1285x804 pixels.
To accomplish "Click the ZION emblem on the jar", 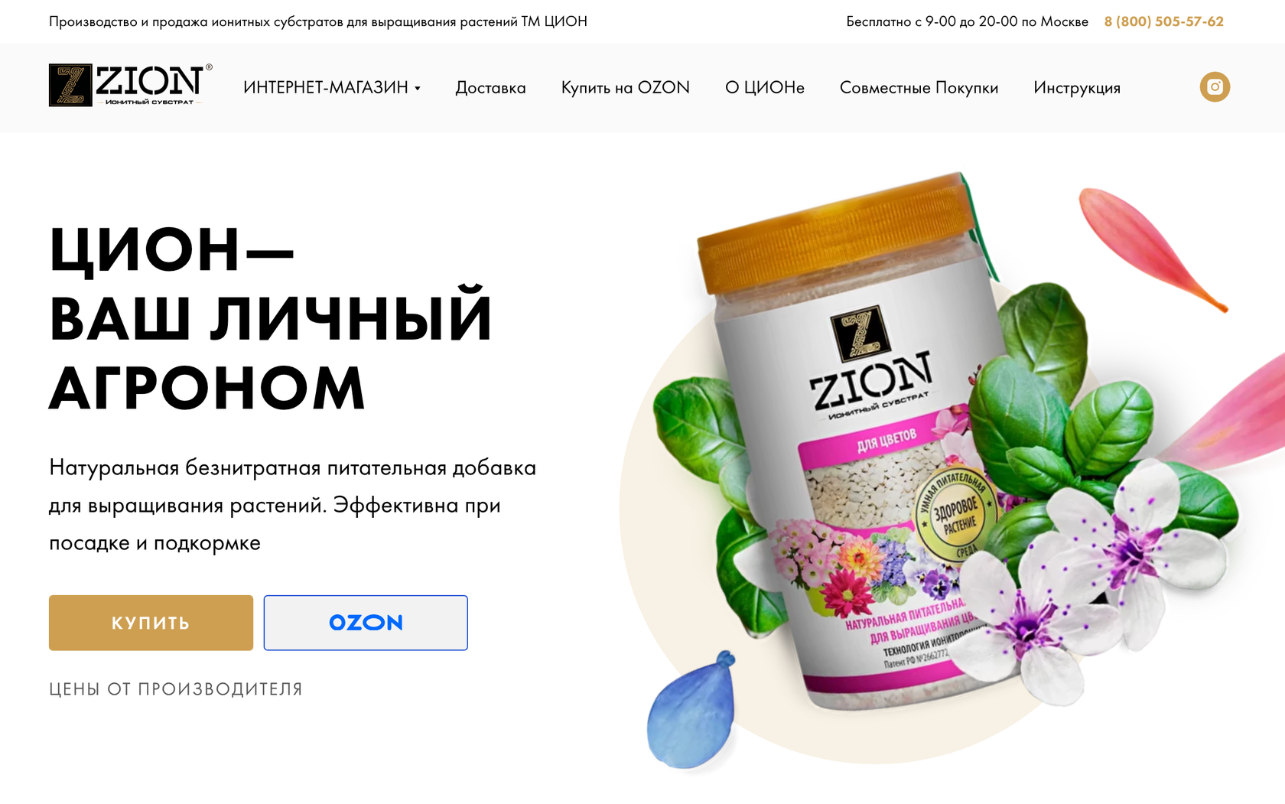I will pos(859,333).
